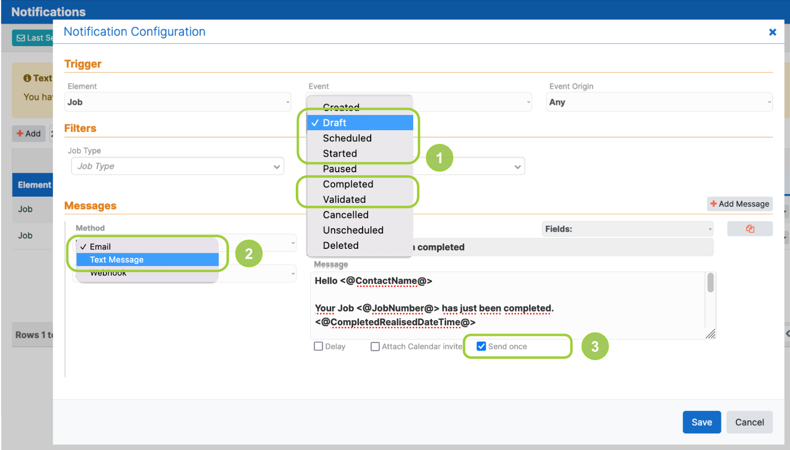Select Webhook as the message method

point(108,272)
